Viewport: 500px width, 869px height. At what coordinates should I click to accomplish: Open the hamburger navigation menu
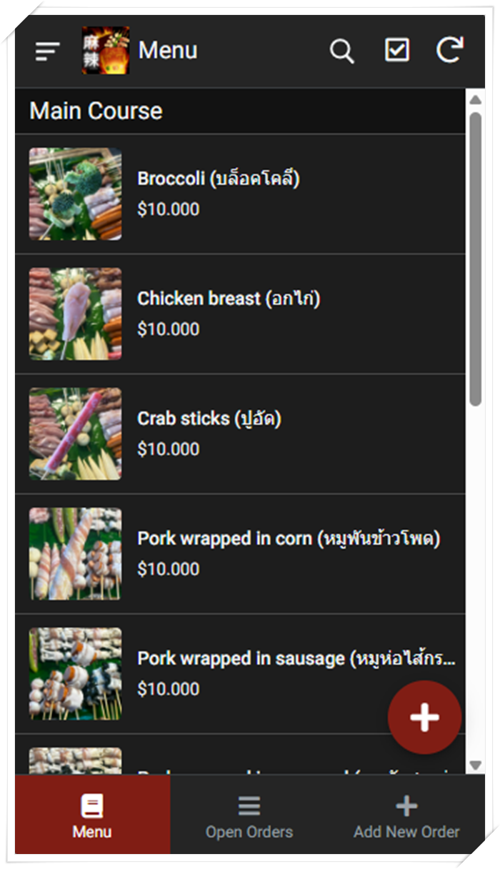point(47,51)
